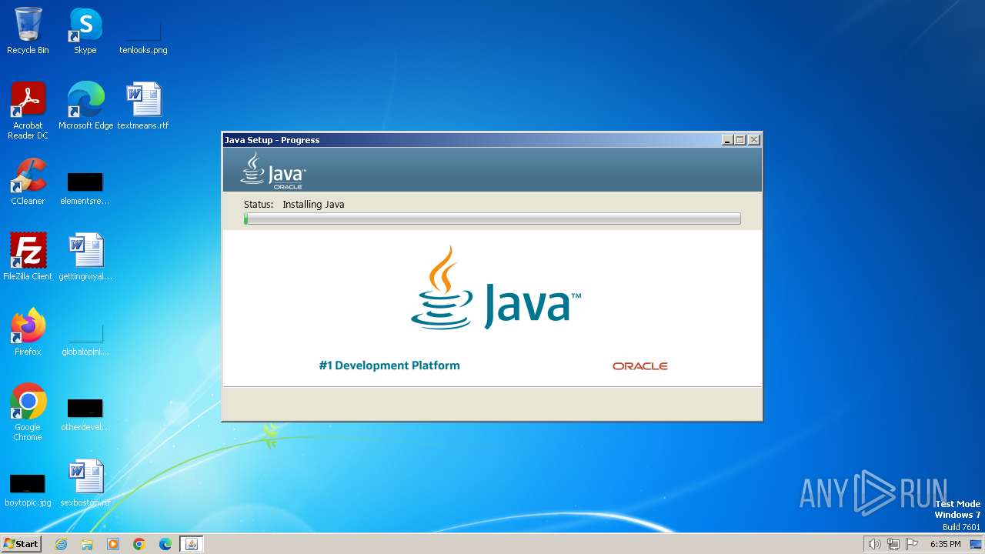Select the sexboston.rtf document icon
Image resolution: width=985 pixels, height=554 pixels.
click(x=85, y=483)
